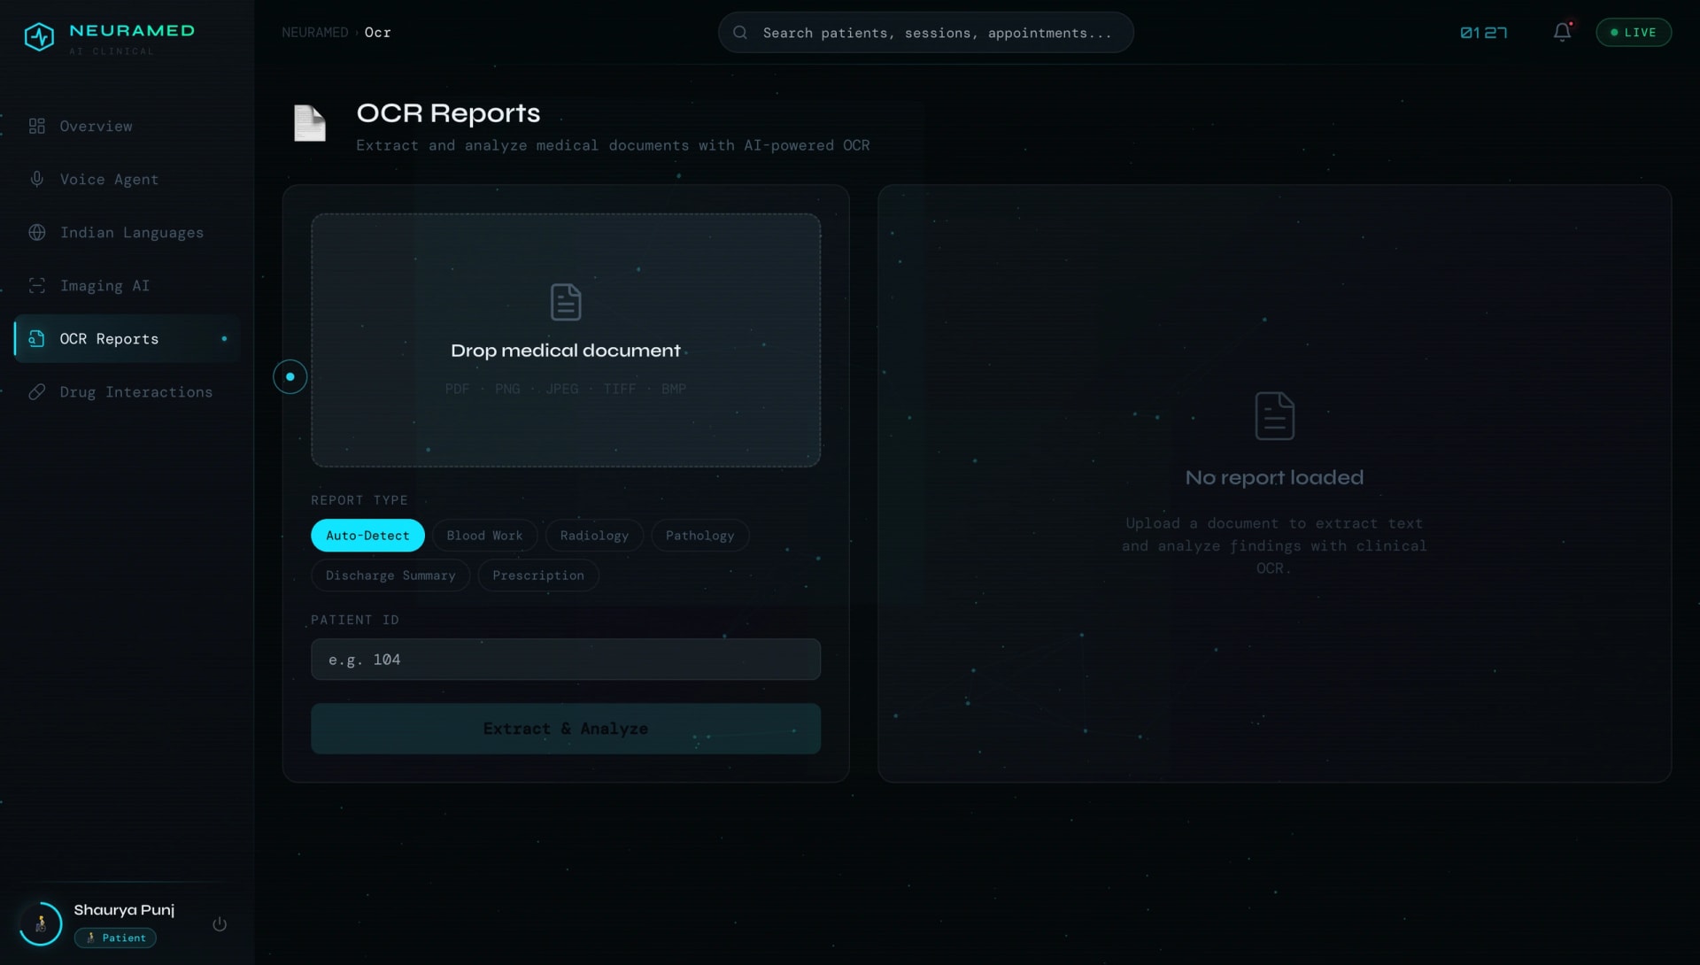Click the search magnifier icon
Image resolution: width=1700 pixels, height=965 pixels.
740,33
